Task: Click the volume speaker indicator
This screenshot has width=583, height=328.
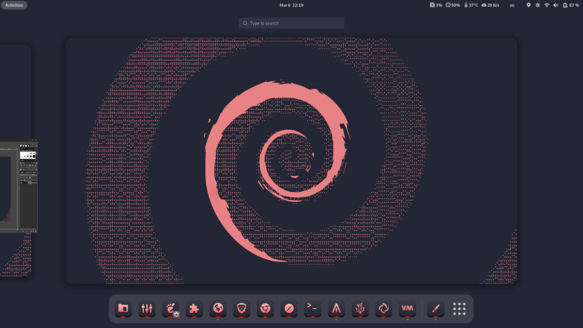Action: [556, 5]
